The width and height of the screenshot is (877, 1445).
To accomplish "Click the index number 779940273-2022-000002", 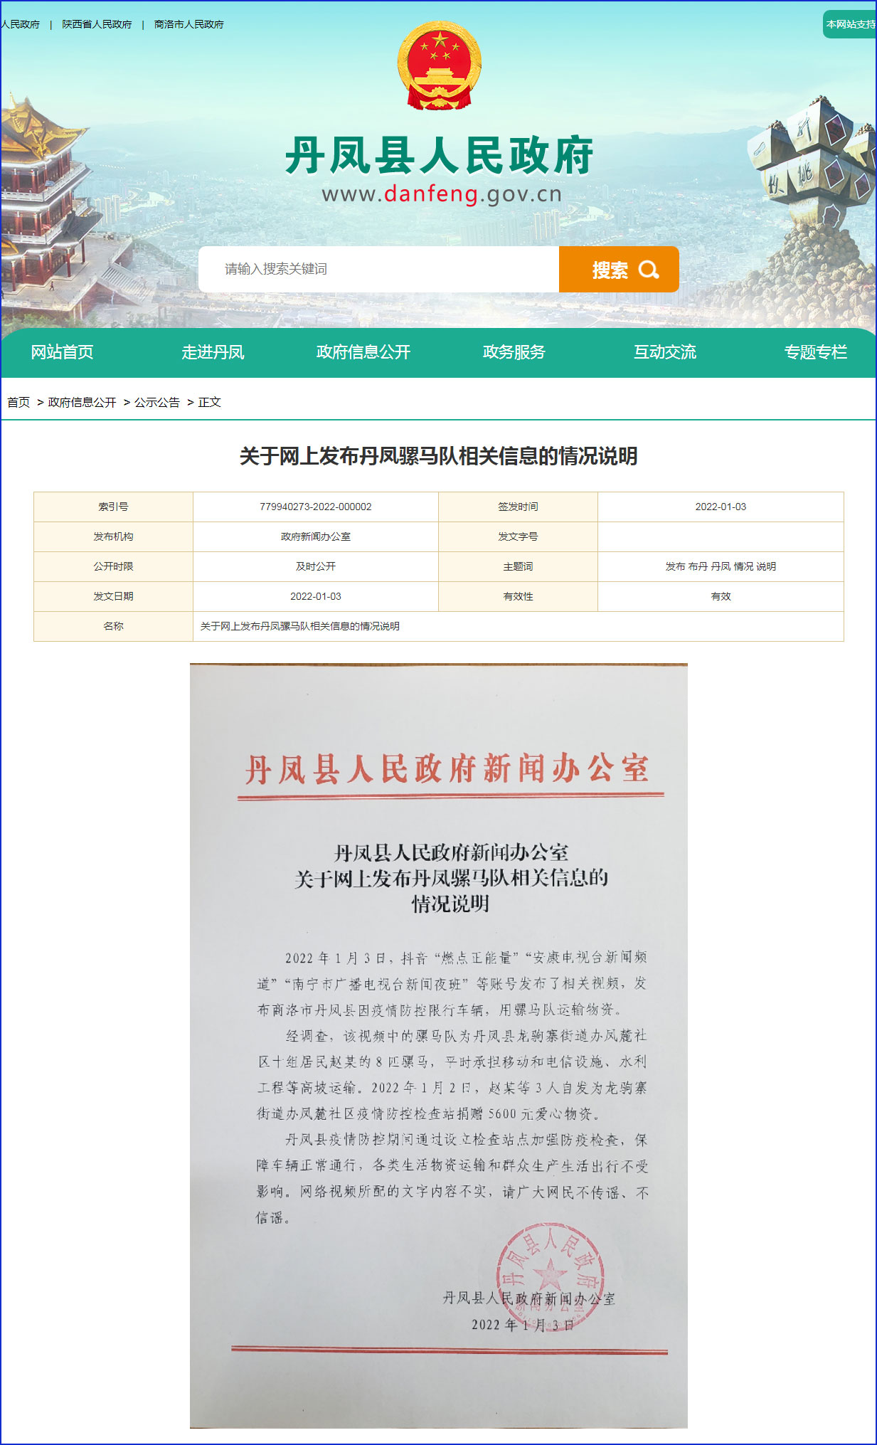I will coord(315,507).
